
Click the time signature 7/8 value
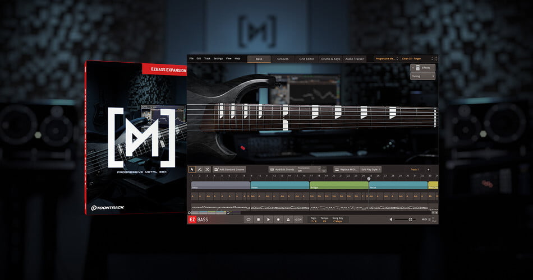tap(314, 221)
